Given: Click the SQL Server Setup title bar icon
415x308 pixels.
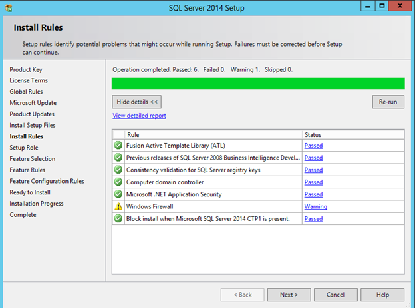Looking at the screenshot, I should click(x=9, y=8).
